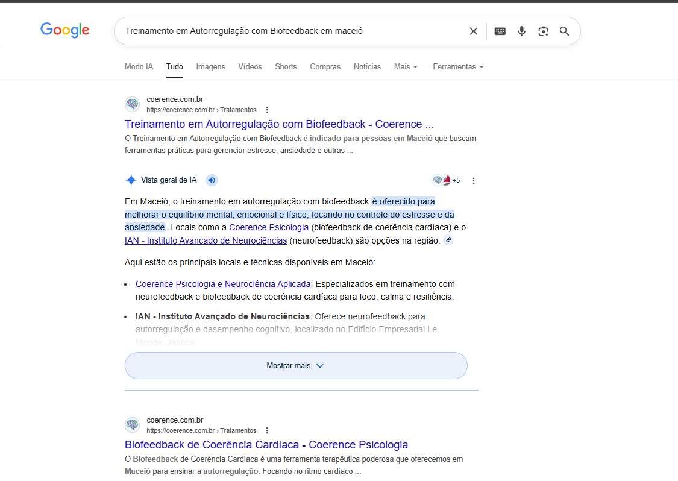The height and width of the screenshot is (481, 678).
Task: Click the Google logo
Action: (x=65, y=30)
